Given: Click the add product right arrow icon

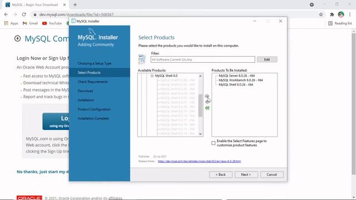Looking at the screenshot, I should pos(207,96).
